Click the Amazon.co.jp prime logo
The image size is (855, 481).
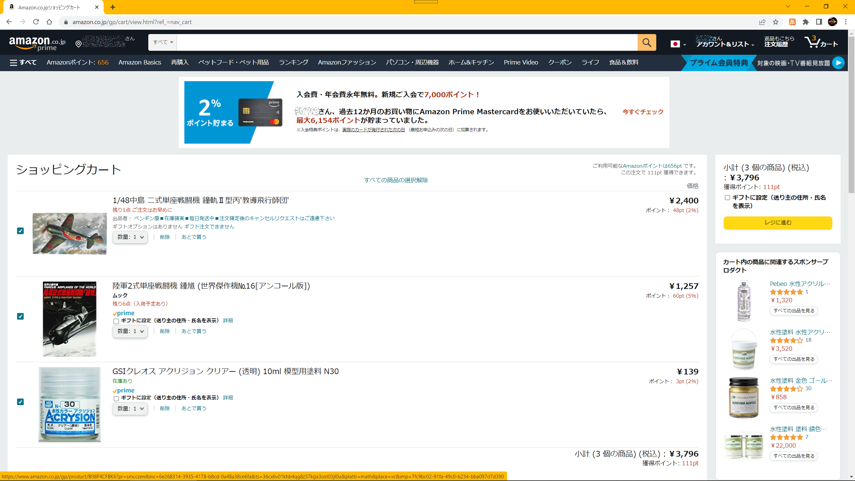[37, 43]
